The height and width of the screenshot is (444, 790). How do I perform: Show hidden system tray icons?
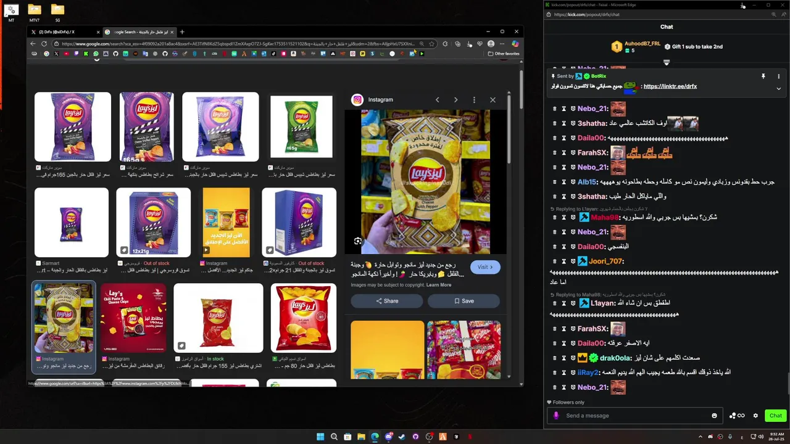700,437
